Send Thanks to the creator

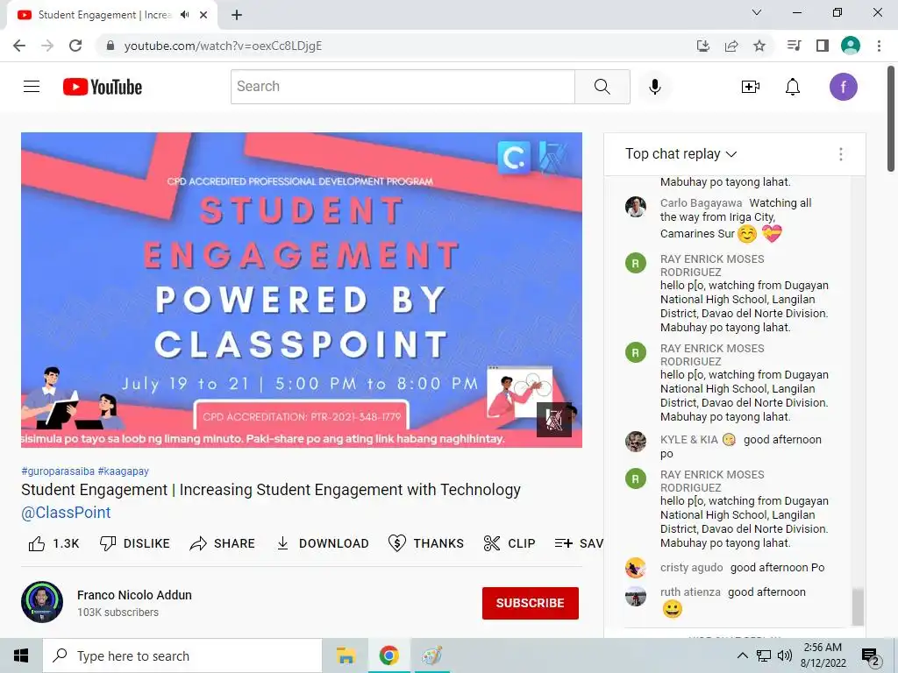[x=425, y=543]
